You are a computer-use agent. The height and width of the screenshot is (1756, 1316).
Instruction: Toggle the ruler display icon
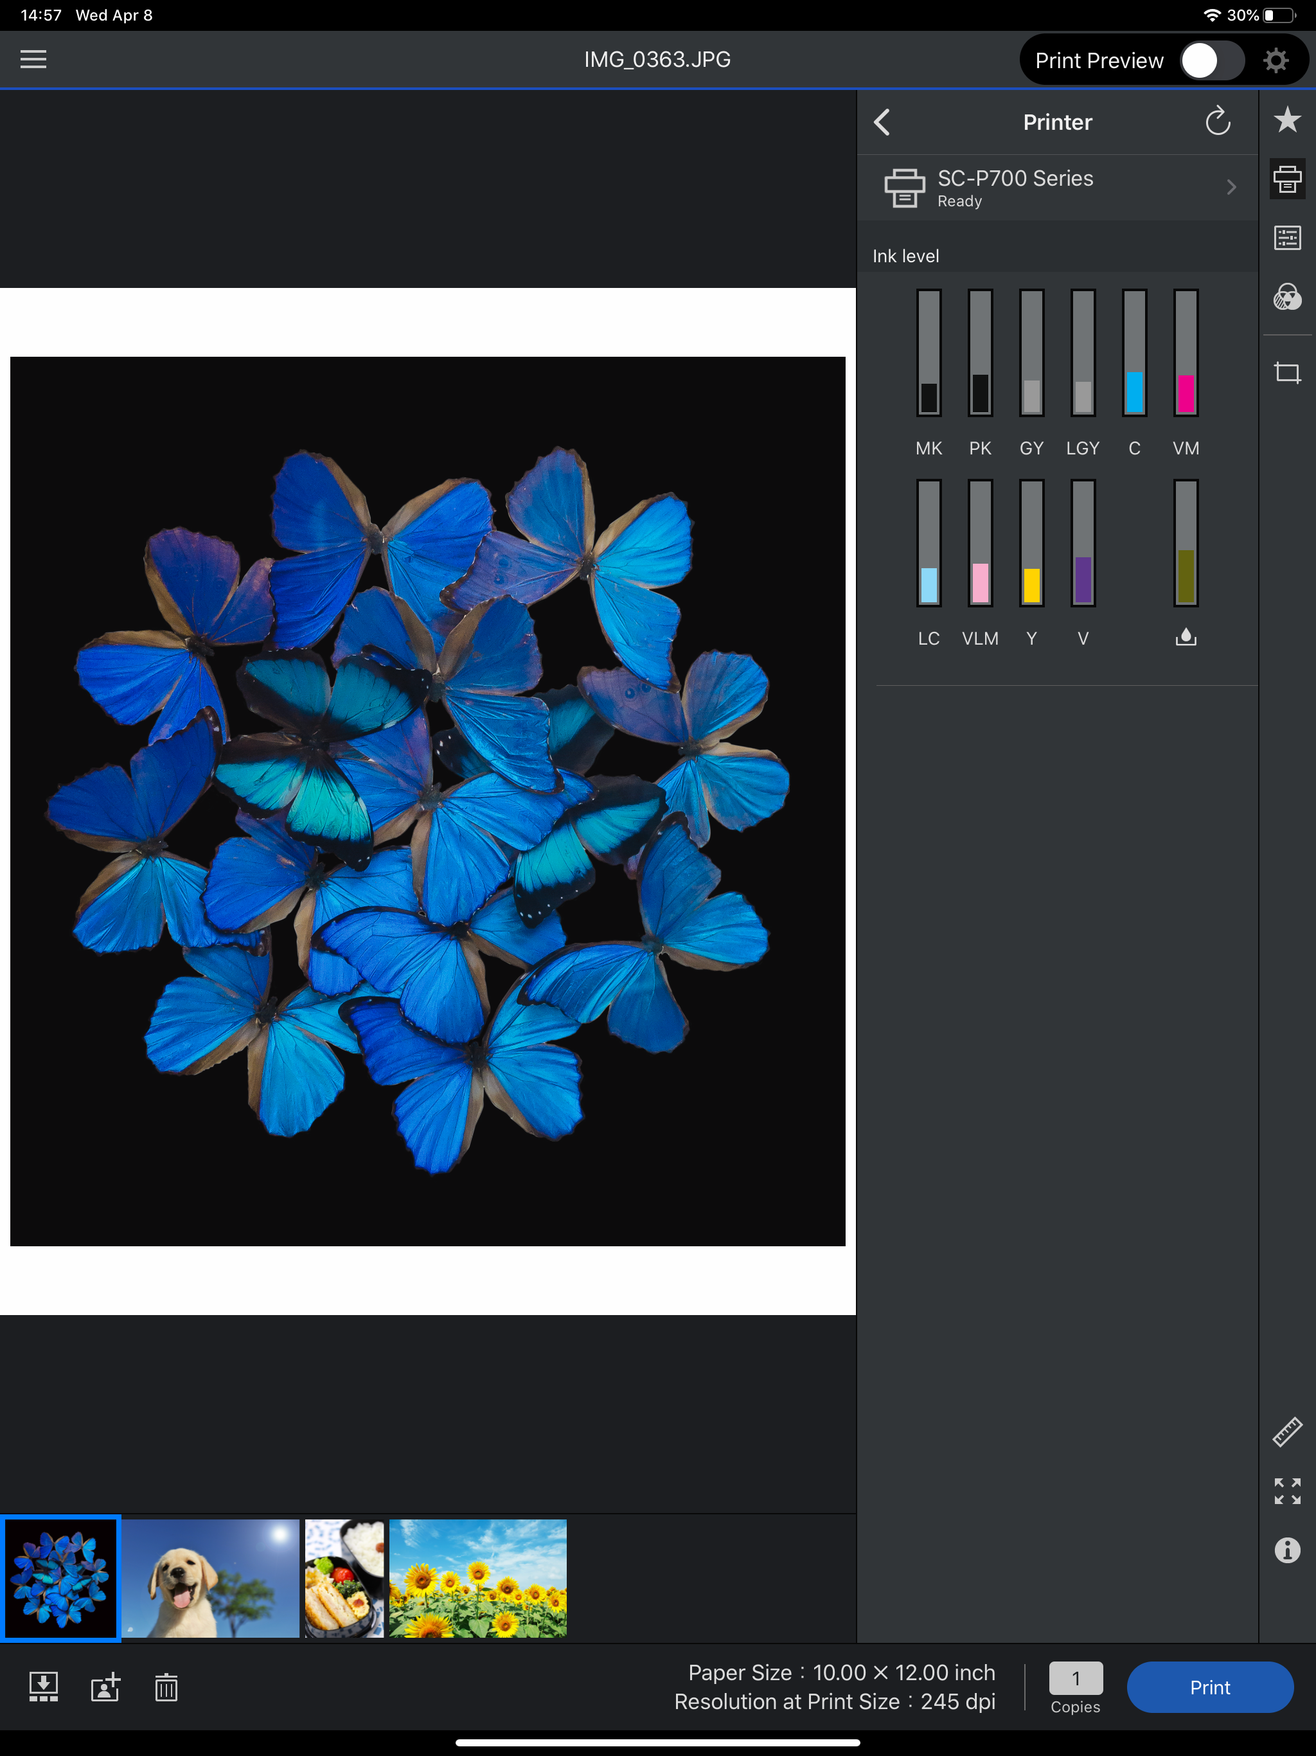coord(1286,1432)
